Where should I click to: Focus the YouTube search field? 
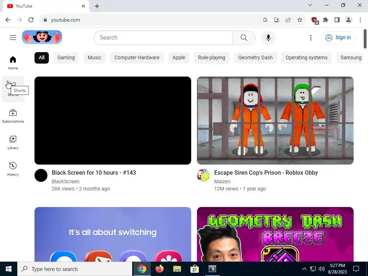coord(164,37)
